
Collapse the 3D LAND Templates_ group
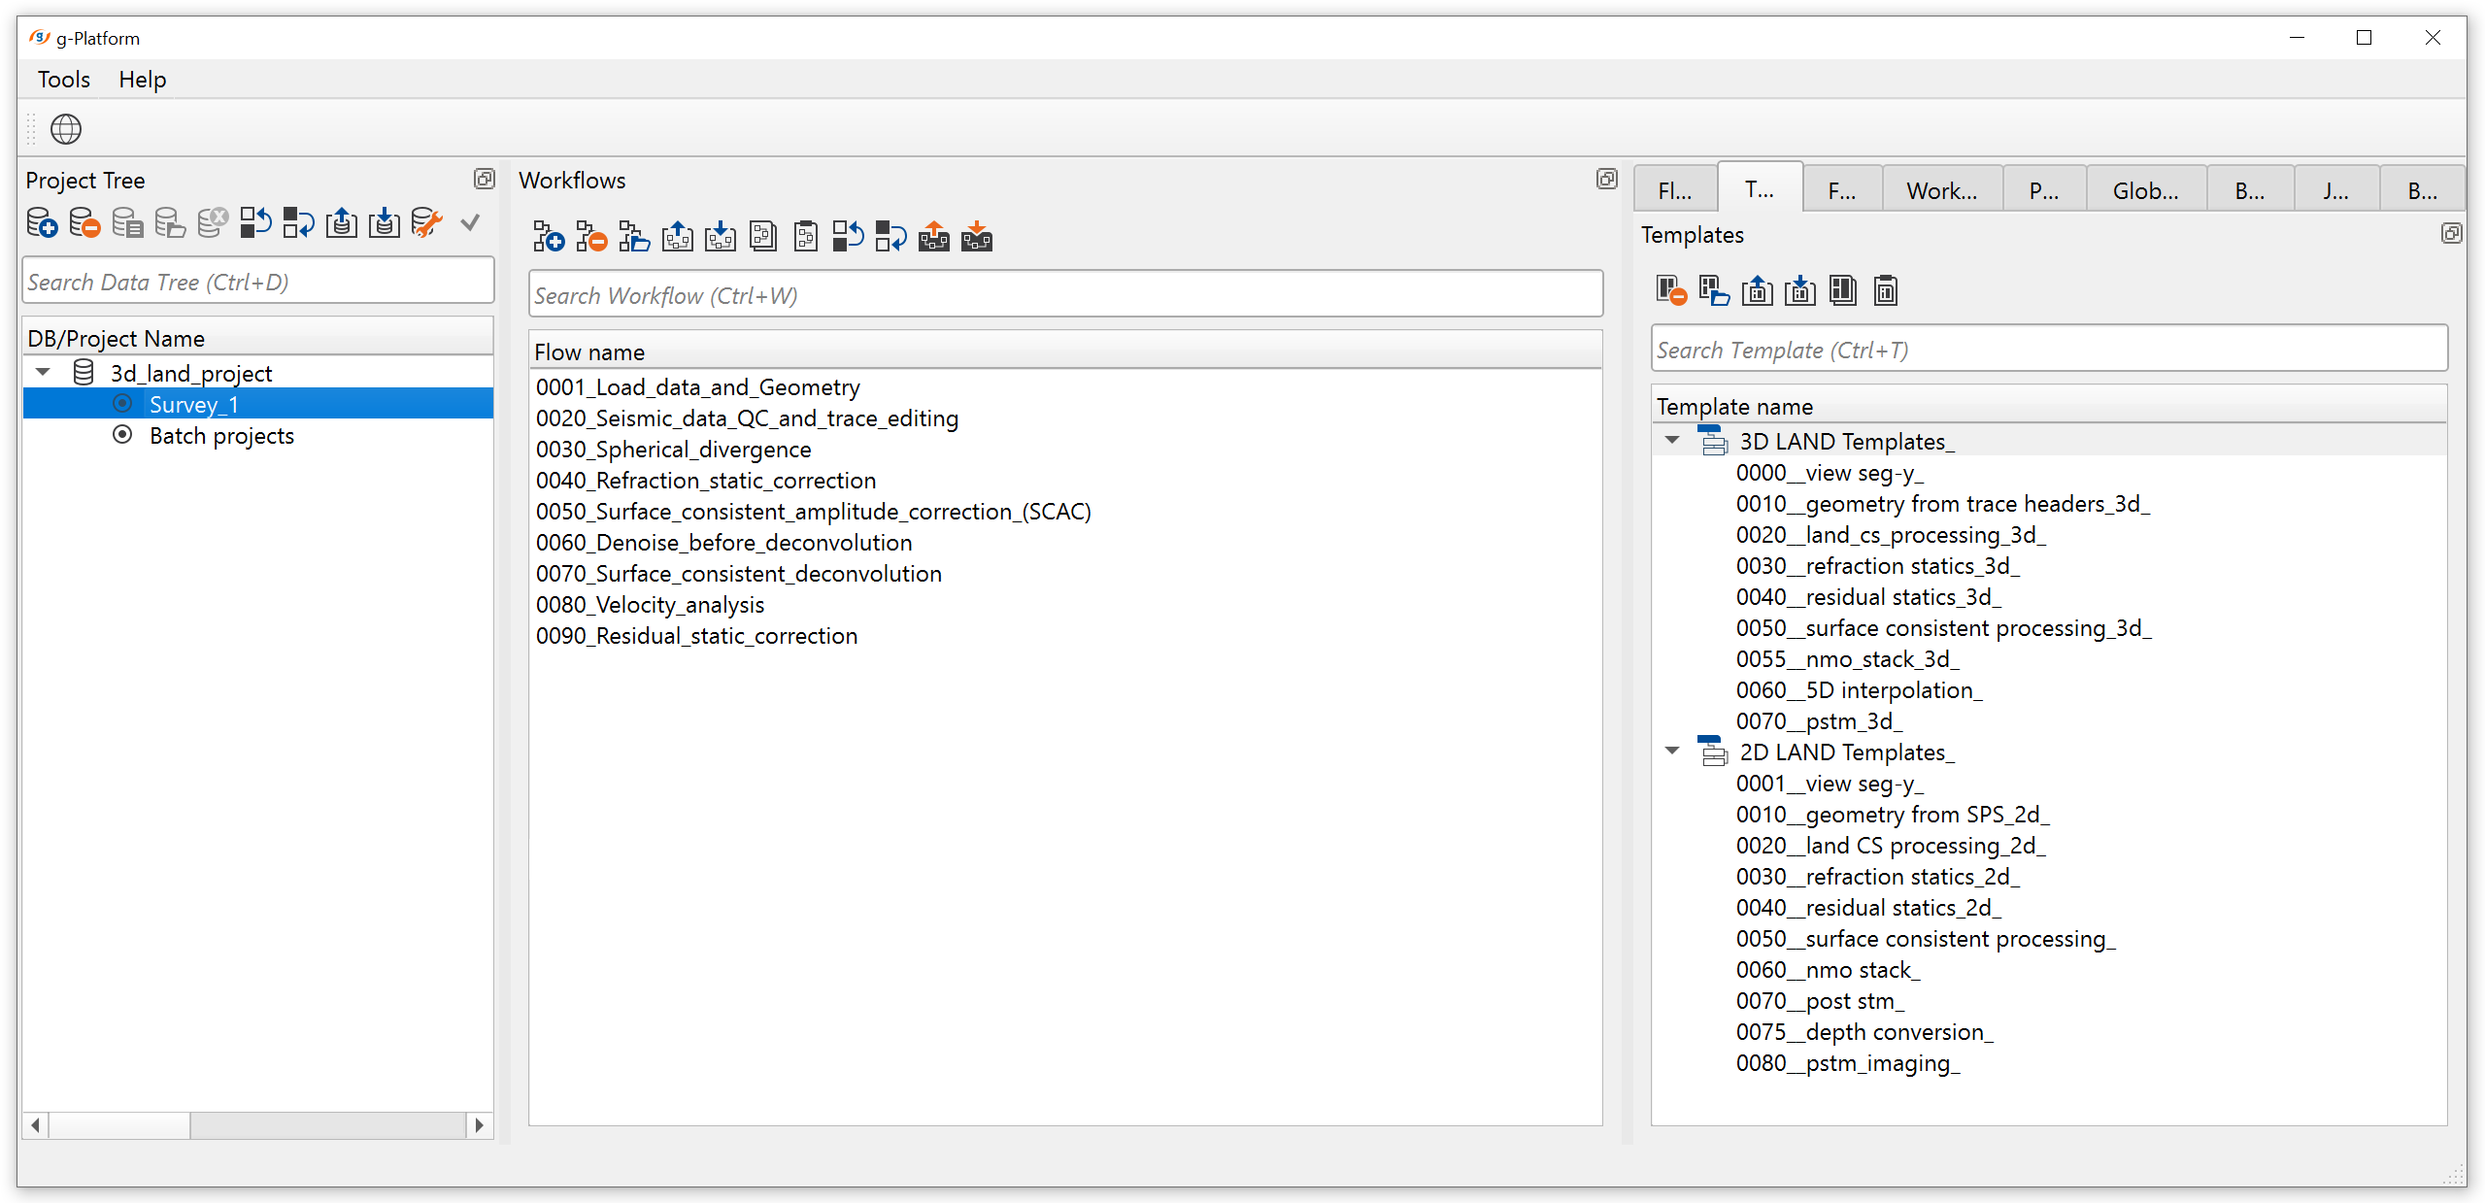1671,441
